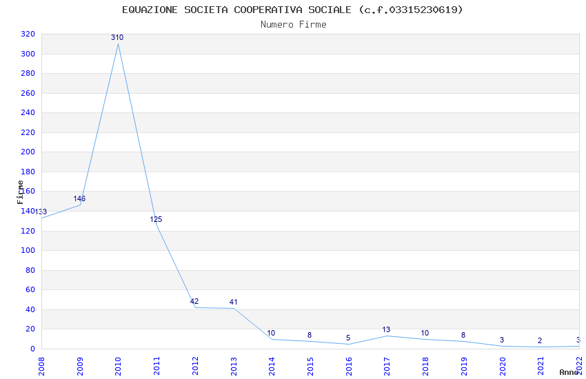Select the peak data label 310
This screenshot has height=379, width=586.
pyautogui.click(x=117, y=37)
